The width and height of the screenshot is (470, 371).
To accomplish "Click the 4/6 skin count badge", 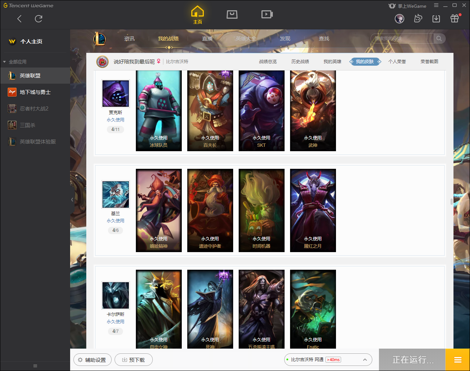I will click(115, 230).
